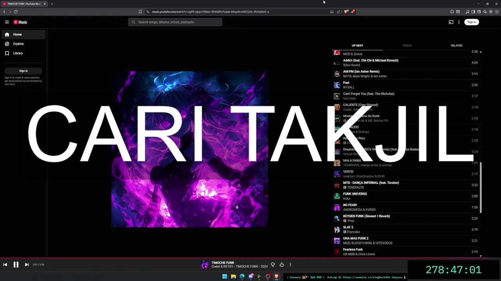Click the queue scroll-down arrow

pyautogui.click(x=481, y=256)
